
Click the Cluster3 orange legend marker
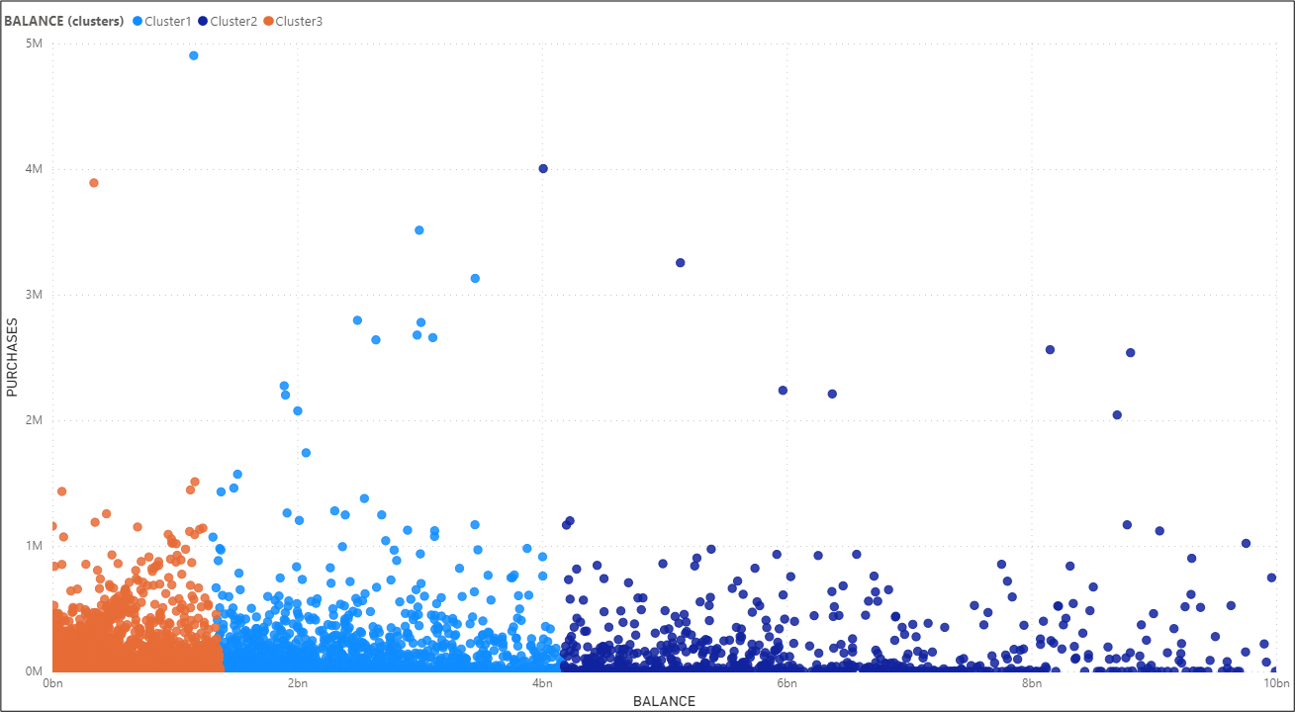(268, 21)
